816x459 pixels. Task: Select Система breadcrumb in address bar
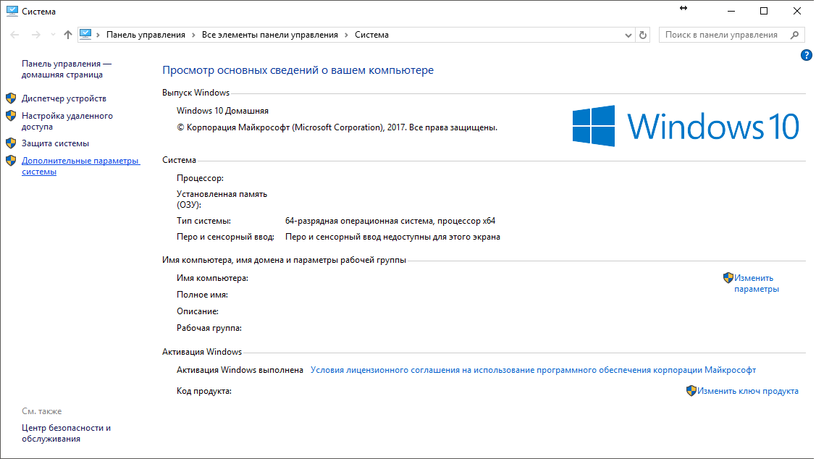[x=371, y=35]
